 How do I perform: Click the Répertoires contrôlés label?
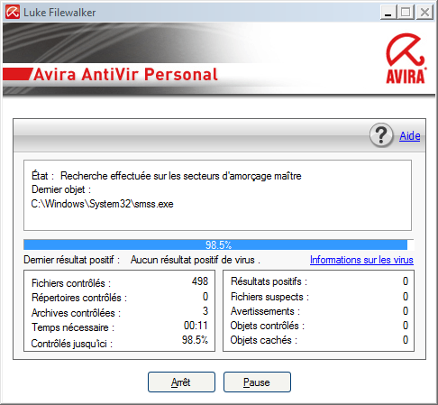click(79, 298)
